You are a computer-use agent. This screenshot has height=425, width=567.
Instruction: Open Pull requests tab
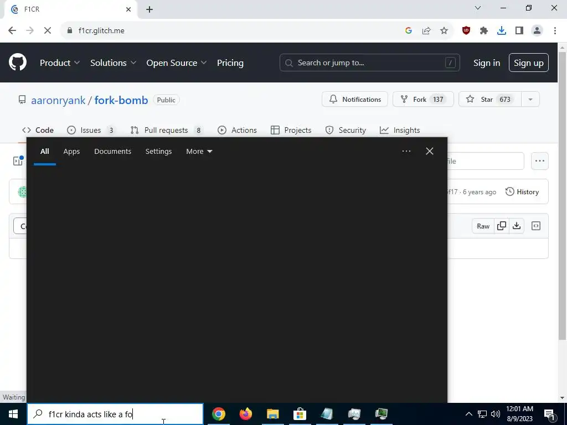tap(166, 130)
